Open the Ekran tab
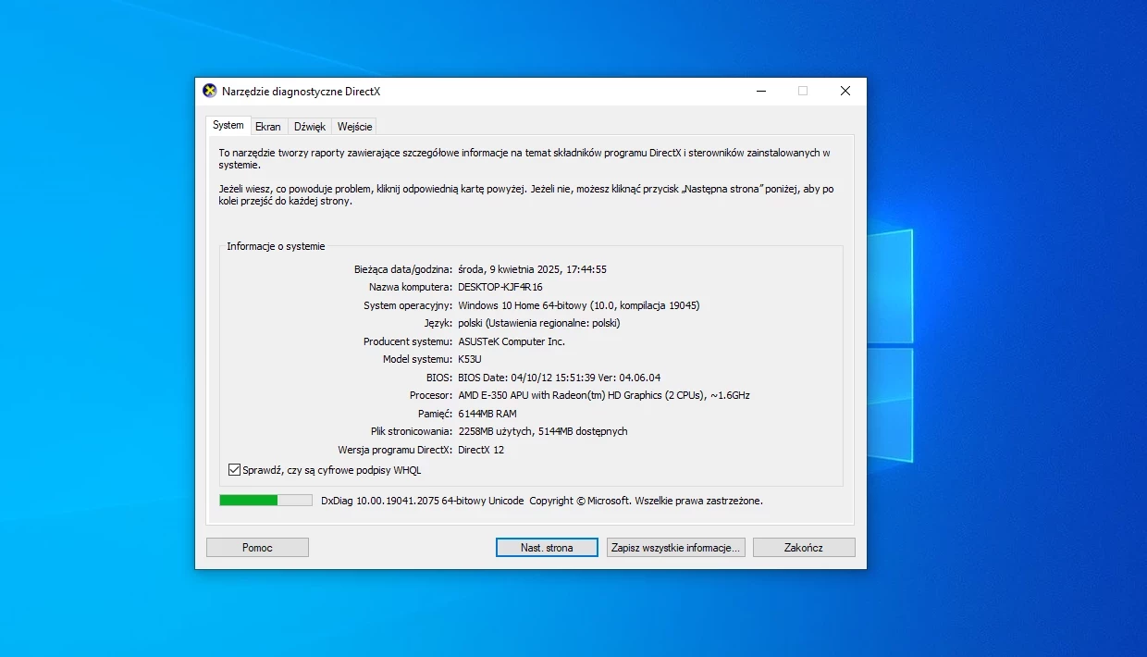 pos(268,127)
